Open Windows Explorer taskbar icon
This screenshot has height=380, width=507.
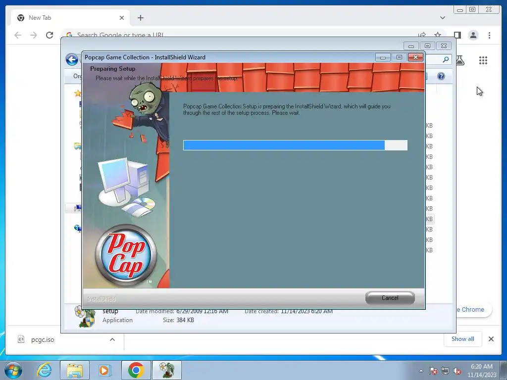75,370
